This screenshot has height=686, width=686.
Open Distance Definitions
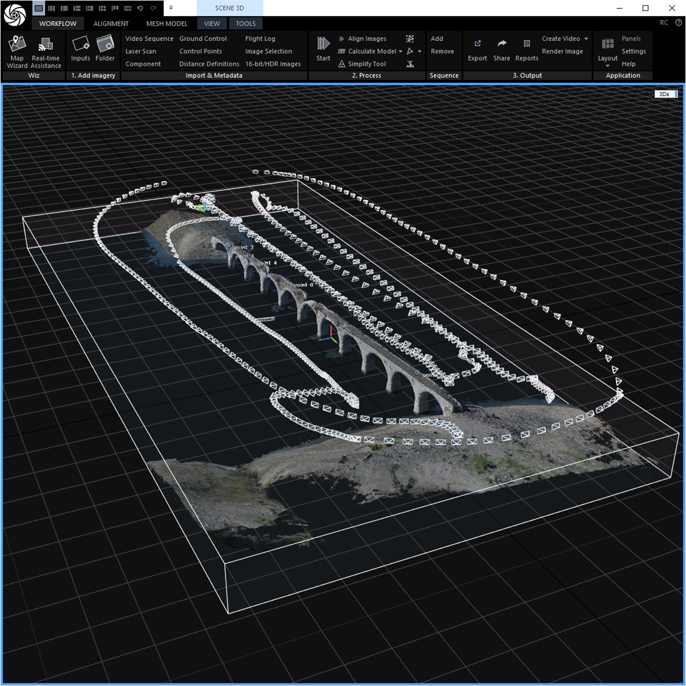(x=209, y=64)
